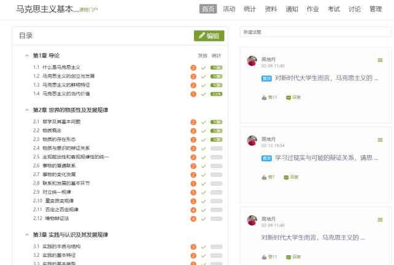394x265 pixels.
Task: Go to the 资料 tab
Action: tap(271, 9)
